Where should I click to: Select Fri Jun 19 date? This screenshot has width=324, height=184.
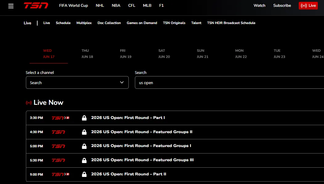tap(126, 54)
